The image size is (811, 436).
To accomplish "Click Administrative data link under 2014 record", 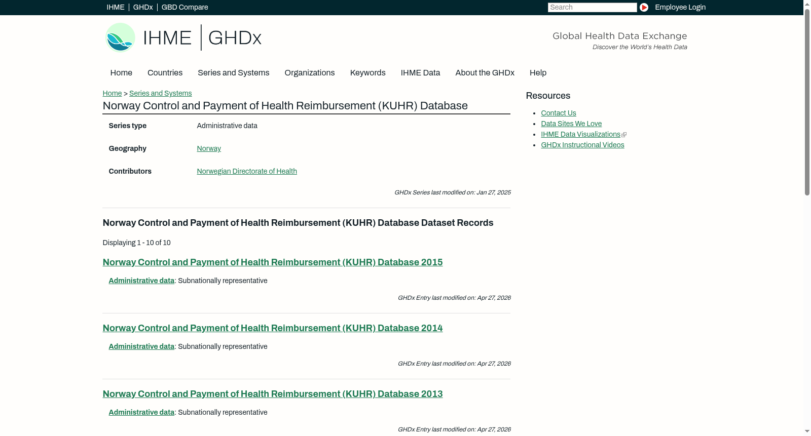I will click(141, 346).
